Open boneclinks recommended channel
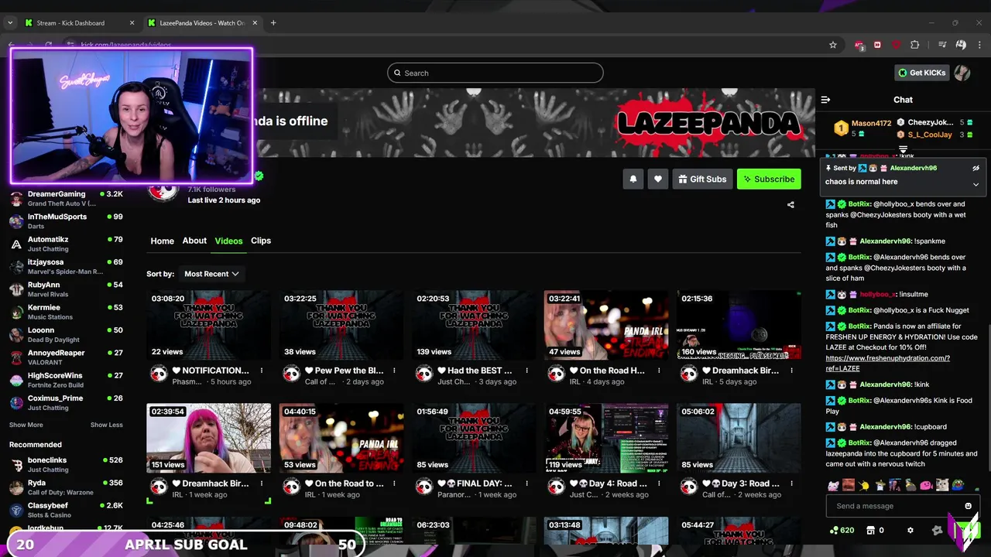Viewport: 991px width, 557px height. [x=66, y=464]
